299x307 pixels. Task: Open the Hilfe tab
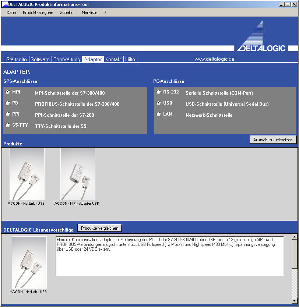click(x=130, y=59)
